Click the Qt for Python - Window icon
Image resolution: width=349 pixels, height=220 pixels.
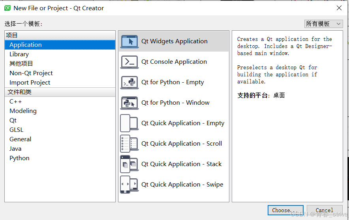(x=129, y=103)
